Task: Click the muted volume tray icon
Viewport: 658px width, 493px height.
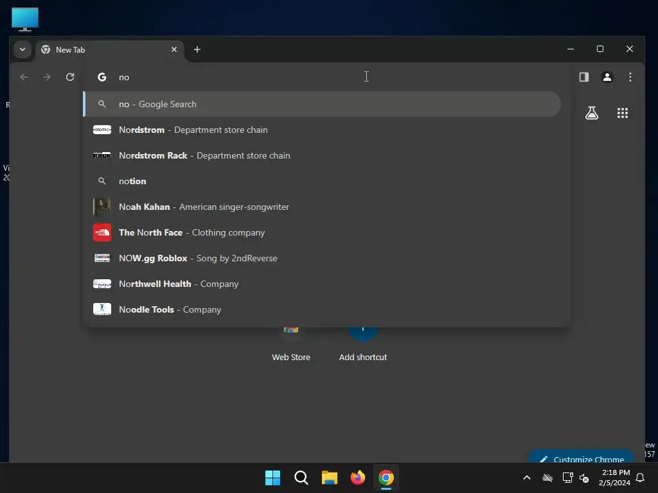Action: click(584, 478)
